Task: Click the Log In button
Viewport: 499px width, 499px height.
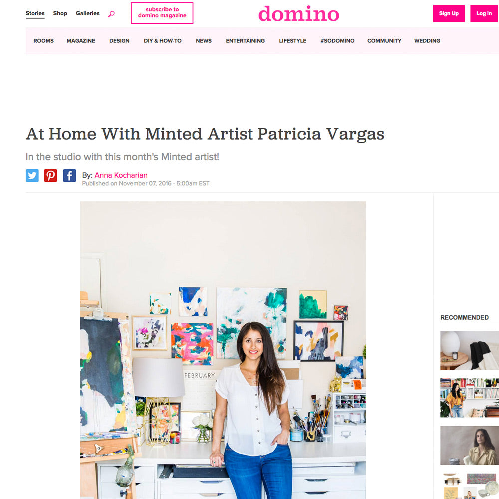Action: [484, 13]
